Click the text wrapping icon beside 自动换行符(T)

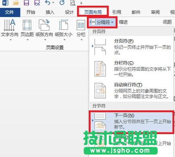100,91
